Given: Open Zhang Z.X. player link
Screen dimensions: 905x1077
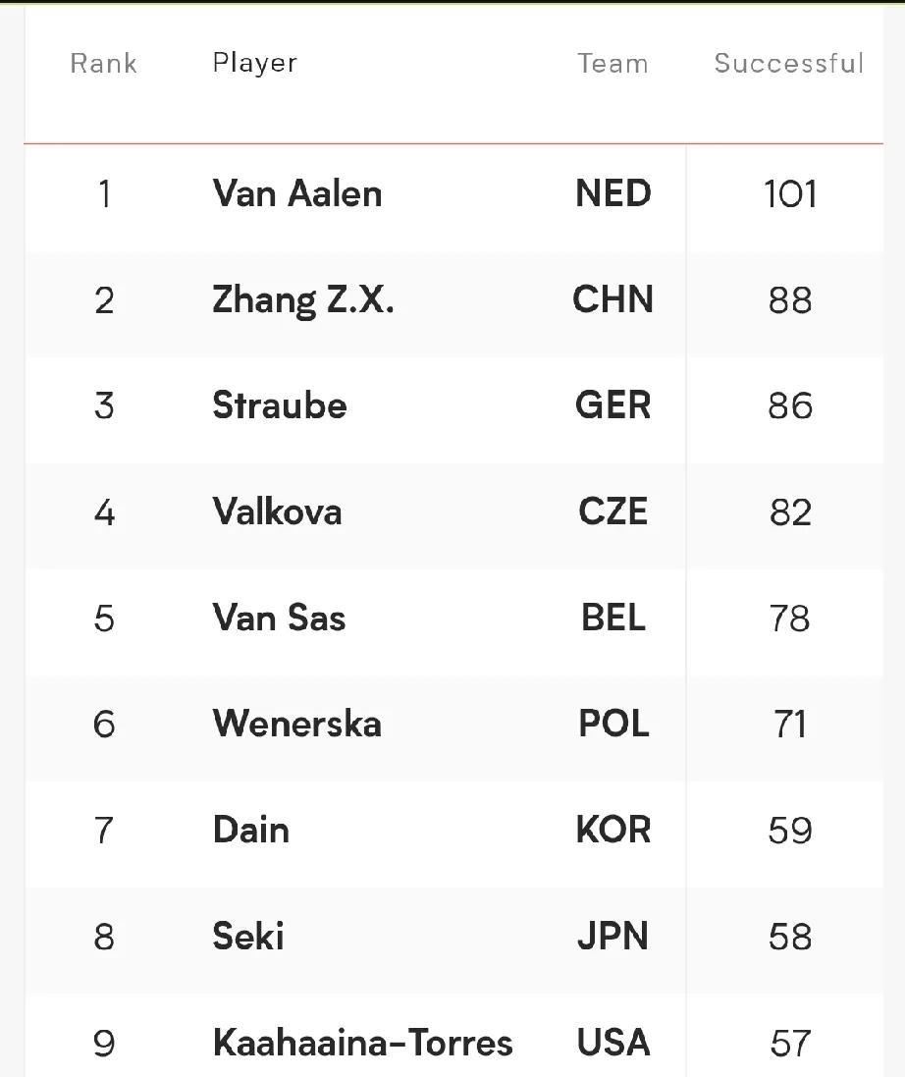Looking at the screenshot, I should pos(302,300).
